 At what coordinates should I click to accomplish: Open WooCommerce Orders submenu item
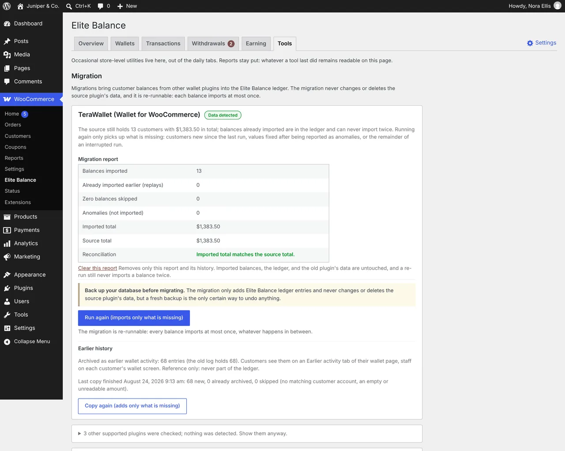pyautogui.click(x=13, y=125)
